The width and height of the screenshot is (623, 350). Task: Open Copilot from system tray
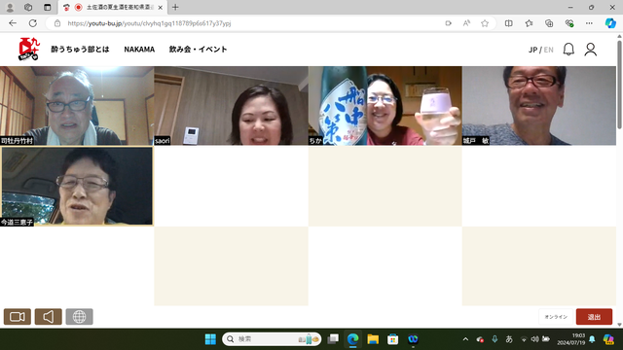(608, 339)
